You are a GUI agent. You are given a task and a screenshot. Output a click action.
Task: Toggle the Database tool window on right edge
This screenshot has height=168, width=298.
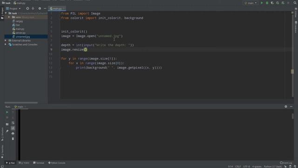click(296, 27)
